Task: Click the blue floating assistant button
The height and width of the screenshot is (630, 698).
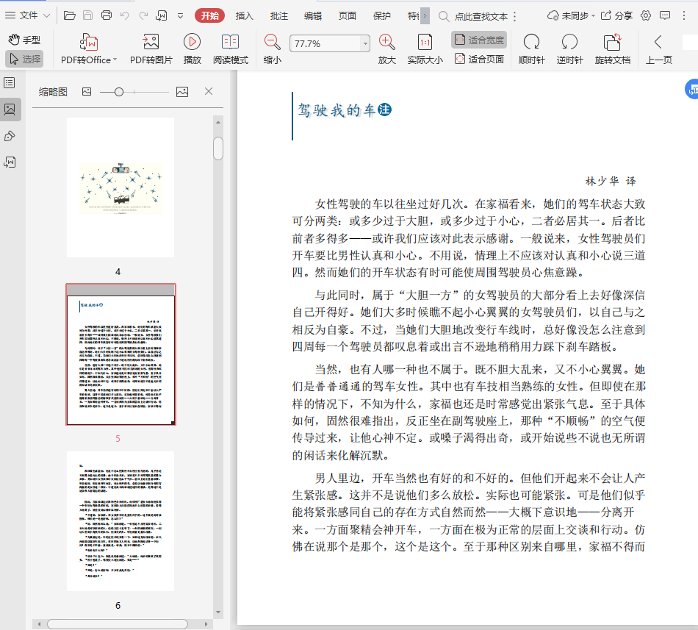Action: pos(691,90)
